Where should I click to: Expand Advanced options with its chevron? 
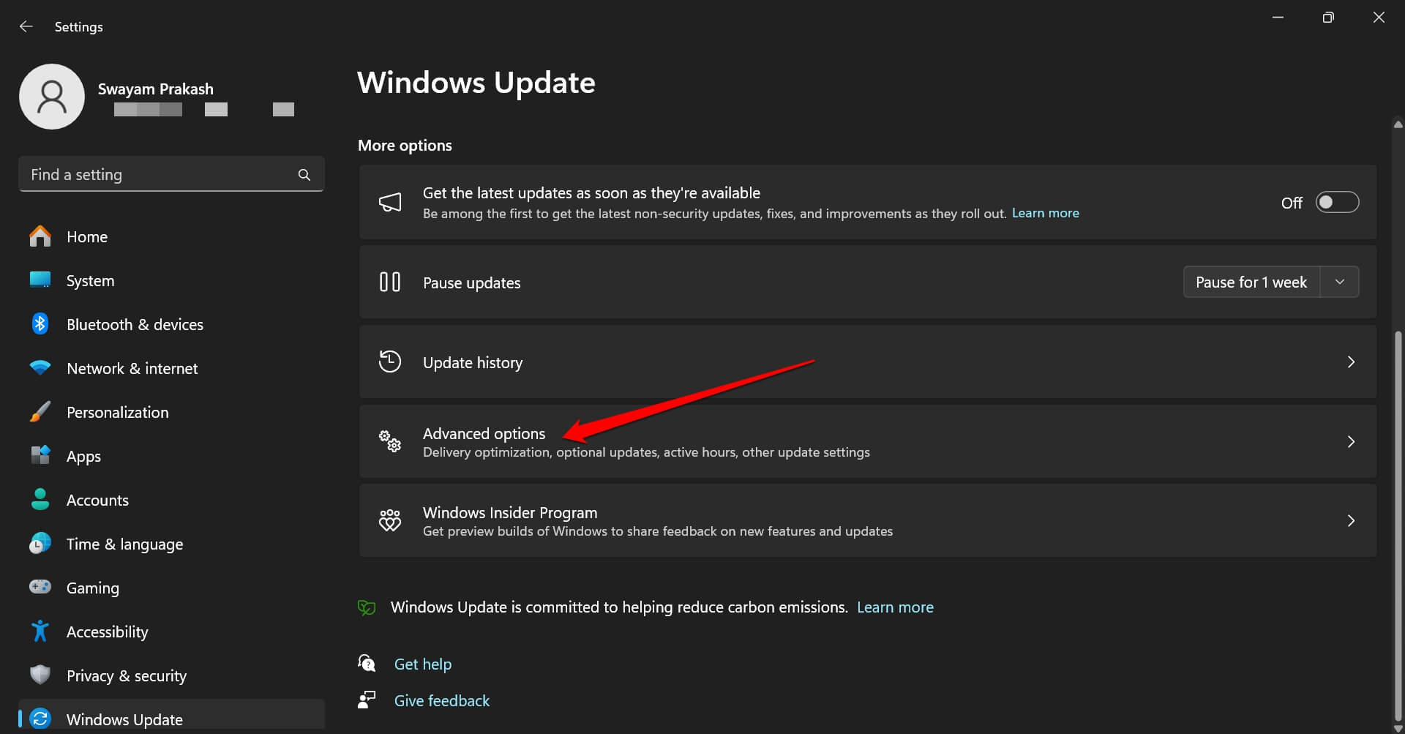1350,442
